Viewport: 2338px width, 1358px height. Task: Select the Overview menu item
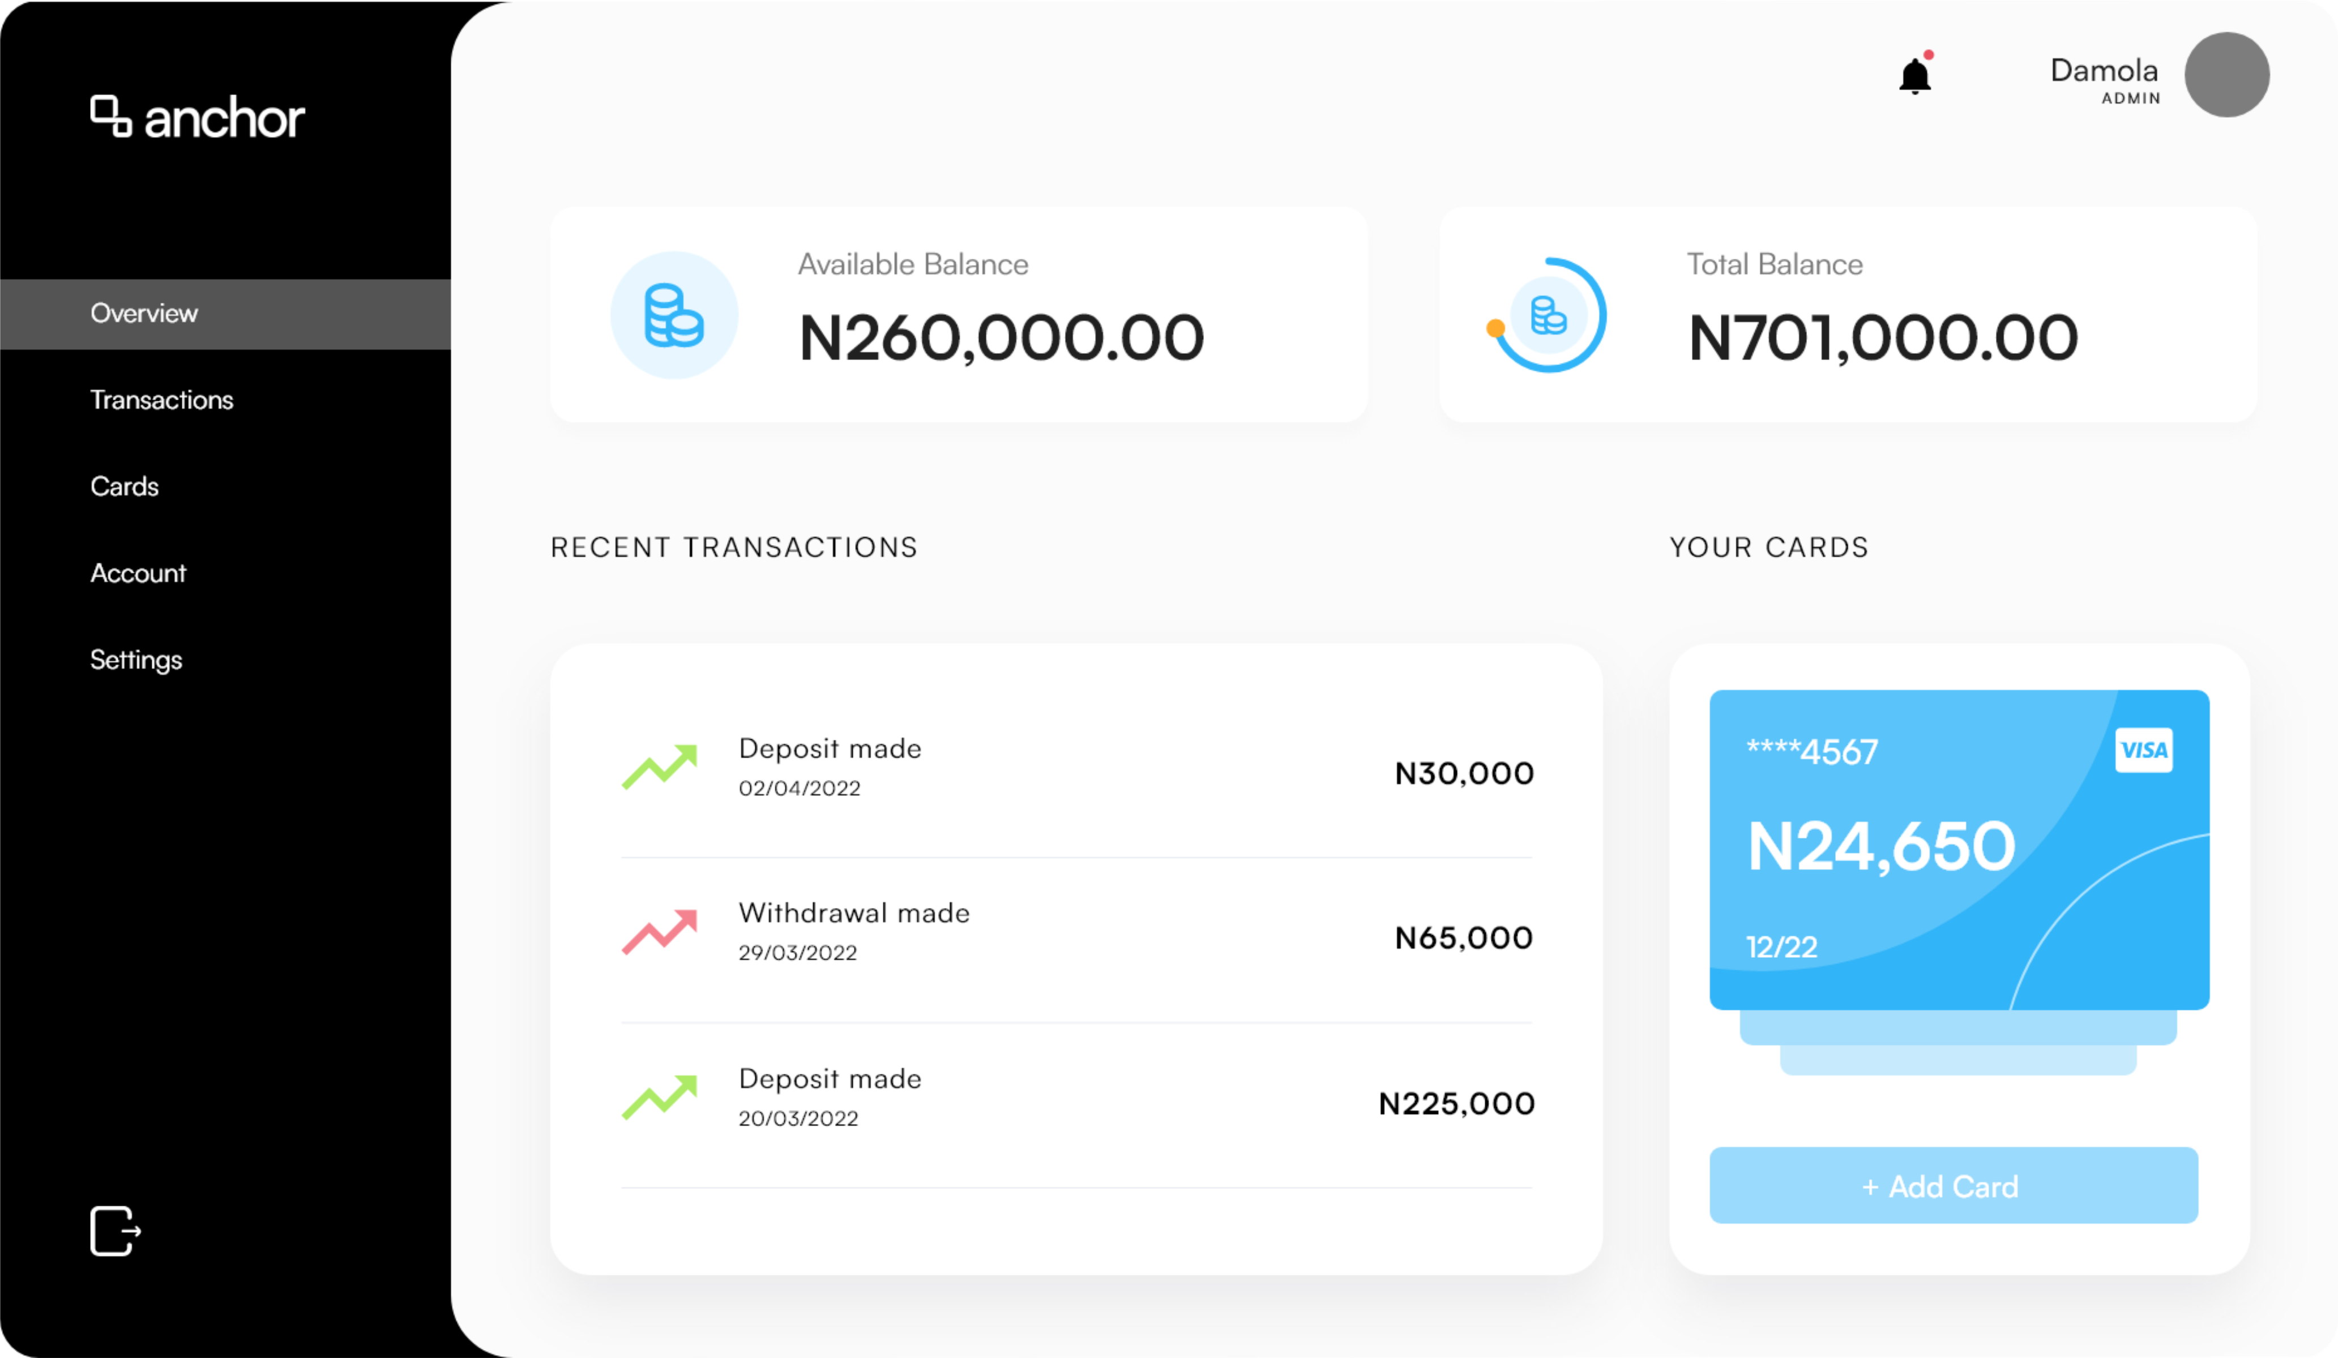tap(225, 314)
